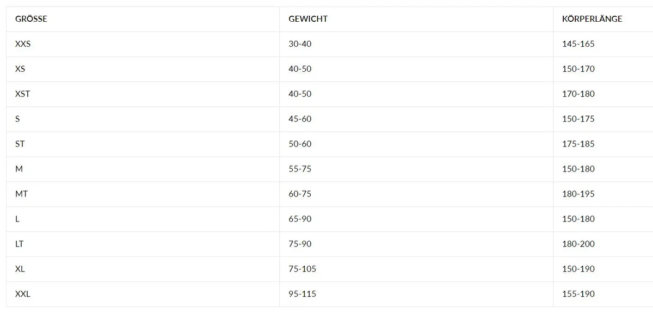Click weight value 95-115
Viewport: 653px width, 313px height.
coord(302,294)
